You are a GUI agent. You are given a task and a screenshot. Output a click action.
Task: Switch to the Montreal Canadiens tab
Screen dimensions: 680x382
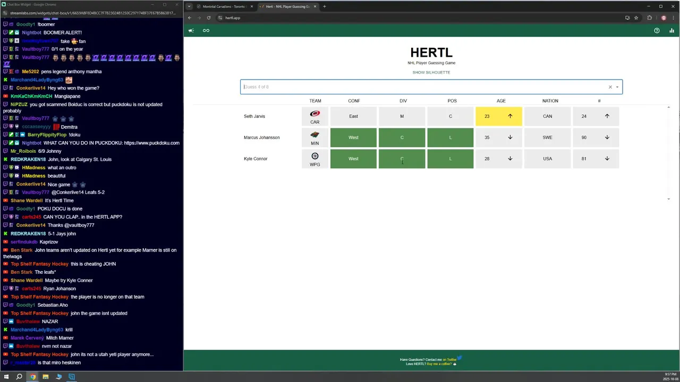224,6
